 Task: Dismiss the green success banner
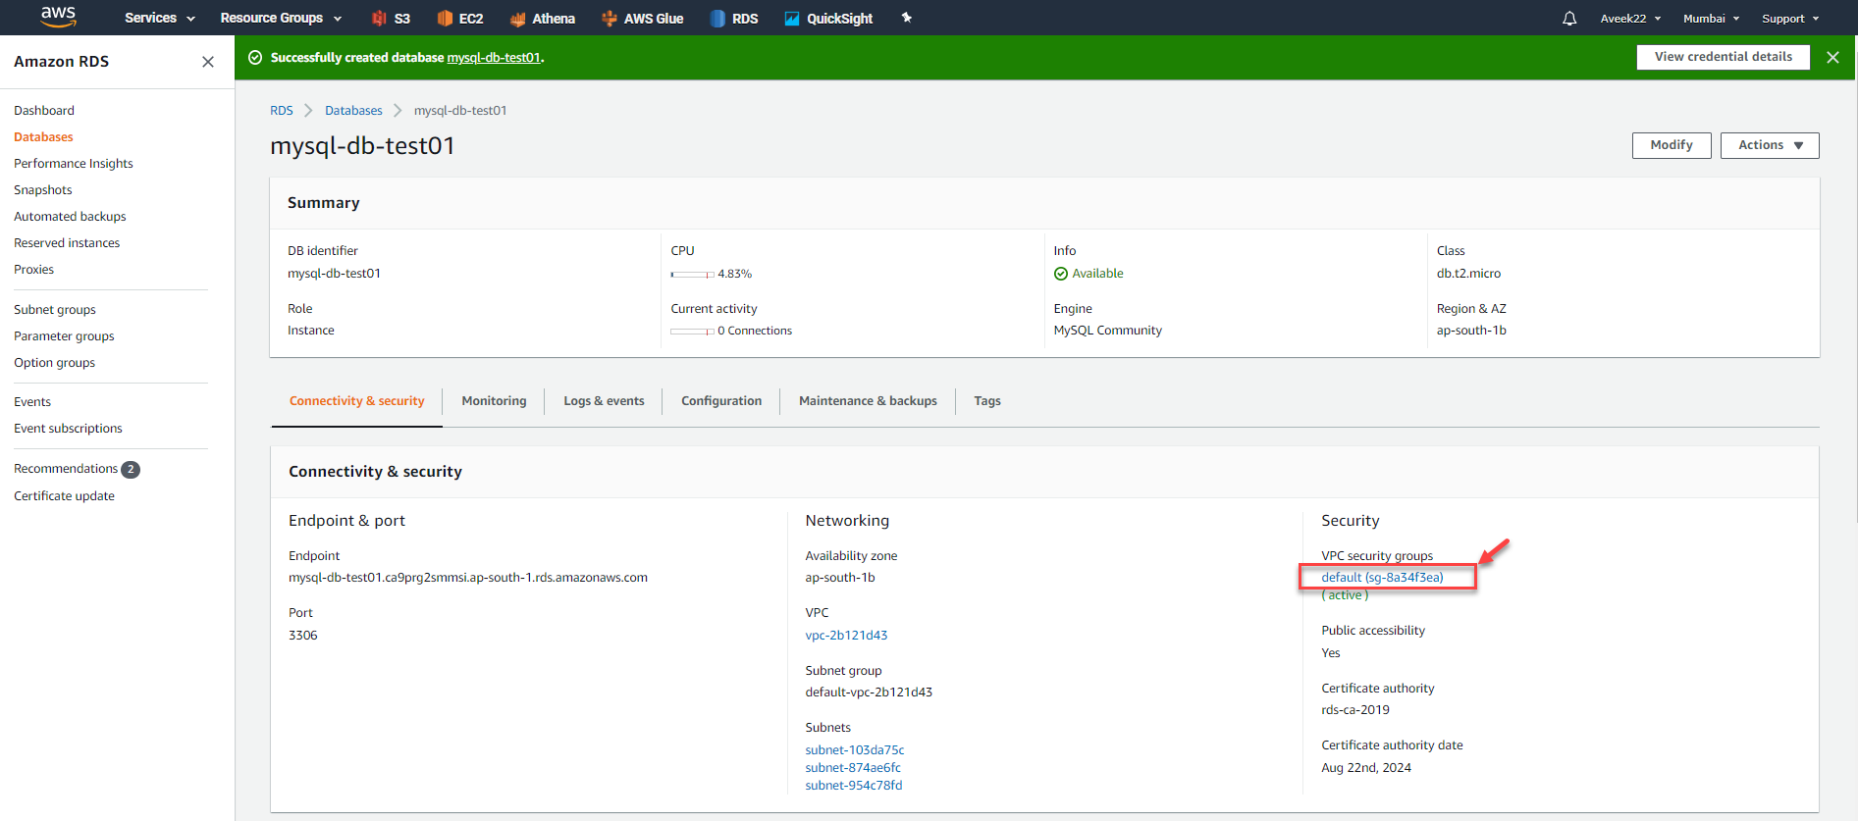coord(1832,57)
